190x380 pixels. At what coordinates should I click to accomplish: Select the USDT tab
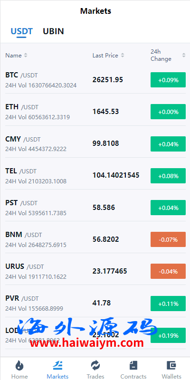coord(21,31)
